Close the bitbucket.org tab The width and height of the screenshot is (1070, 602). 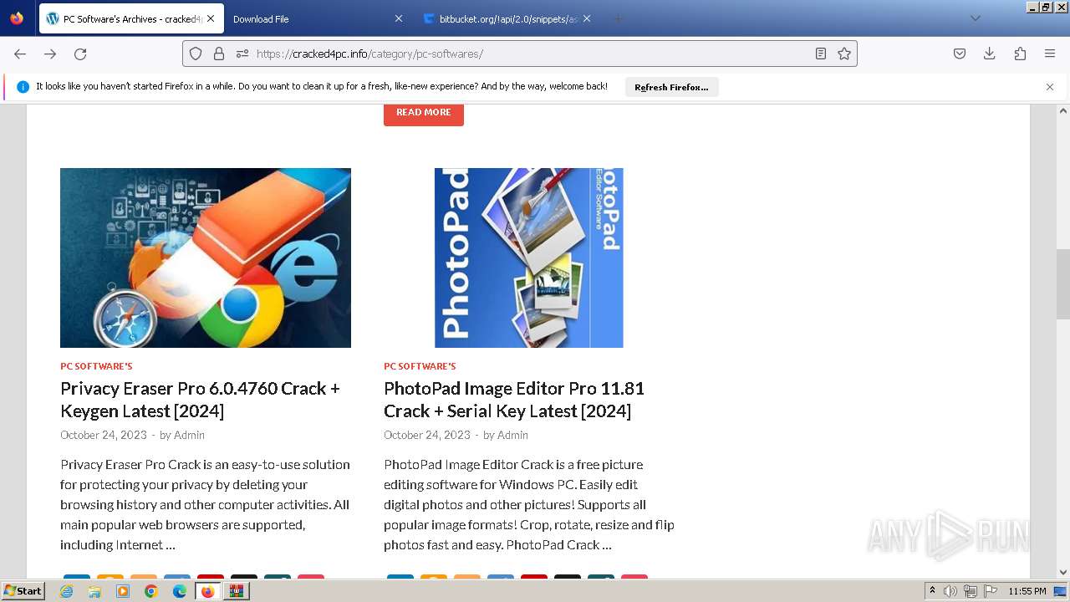point(587,18)
